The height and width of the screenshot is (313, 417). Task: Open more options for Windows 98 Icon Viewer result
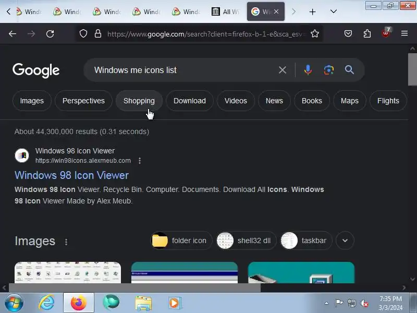pyautogui.click(x=140, y=161)
